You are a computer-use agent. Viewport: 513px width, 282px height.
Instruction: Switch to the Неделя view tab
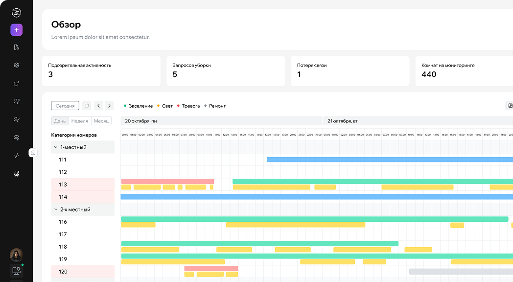click(x=79, y=121)
